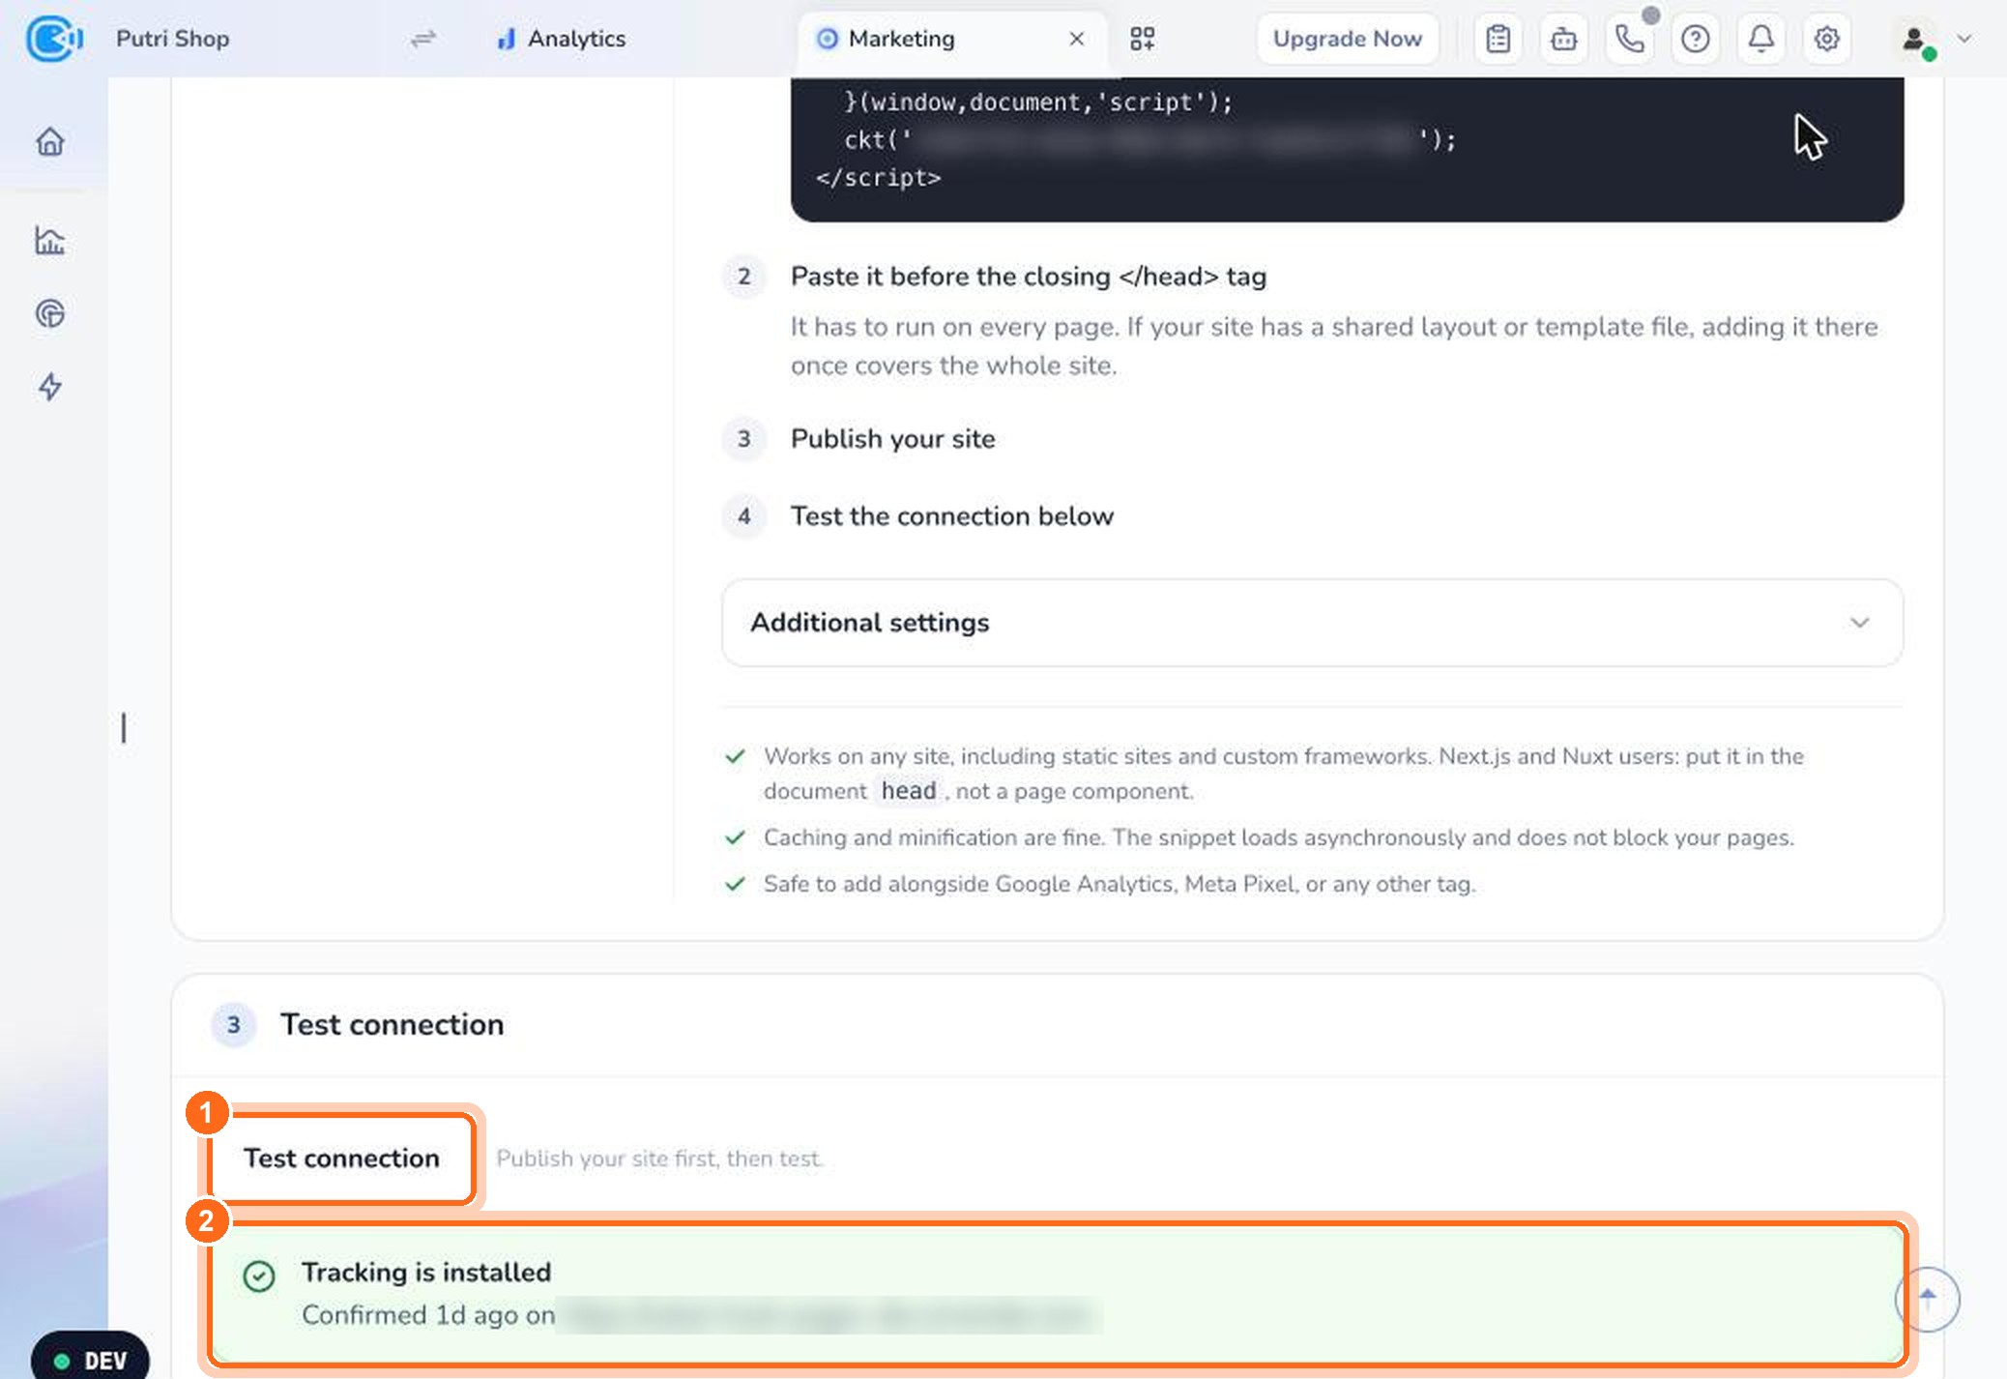Open the analytics chart icon in sidebar
The width and height of the screenshot is (2007, 1379).
50,240
